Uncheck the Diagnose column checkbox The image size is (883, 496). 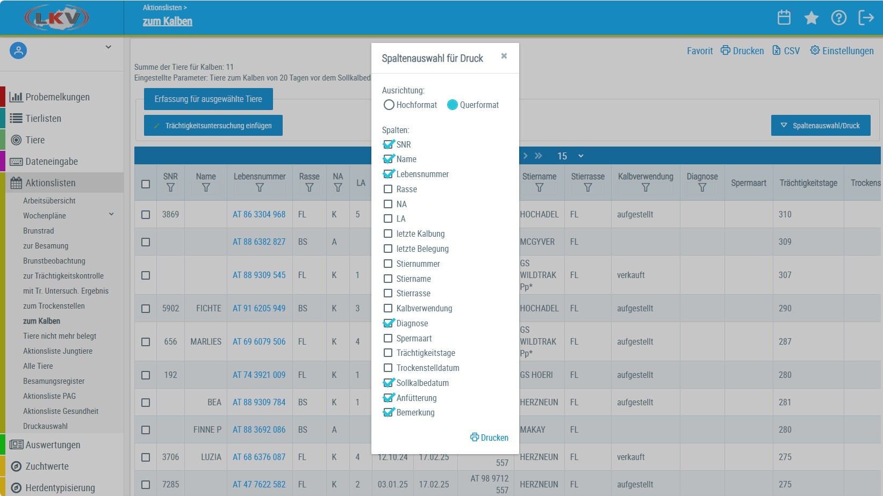tap(388, 323)
